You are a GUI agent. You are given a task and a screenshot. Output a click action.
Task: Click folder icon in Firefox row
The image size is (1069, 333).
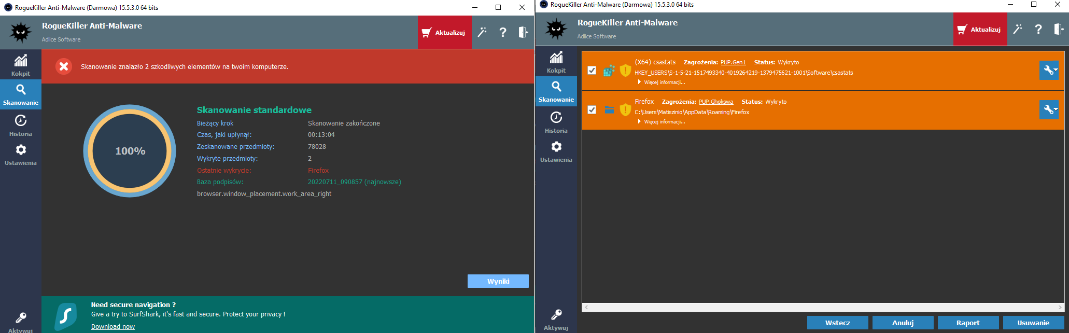[x=609, y=110]
